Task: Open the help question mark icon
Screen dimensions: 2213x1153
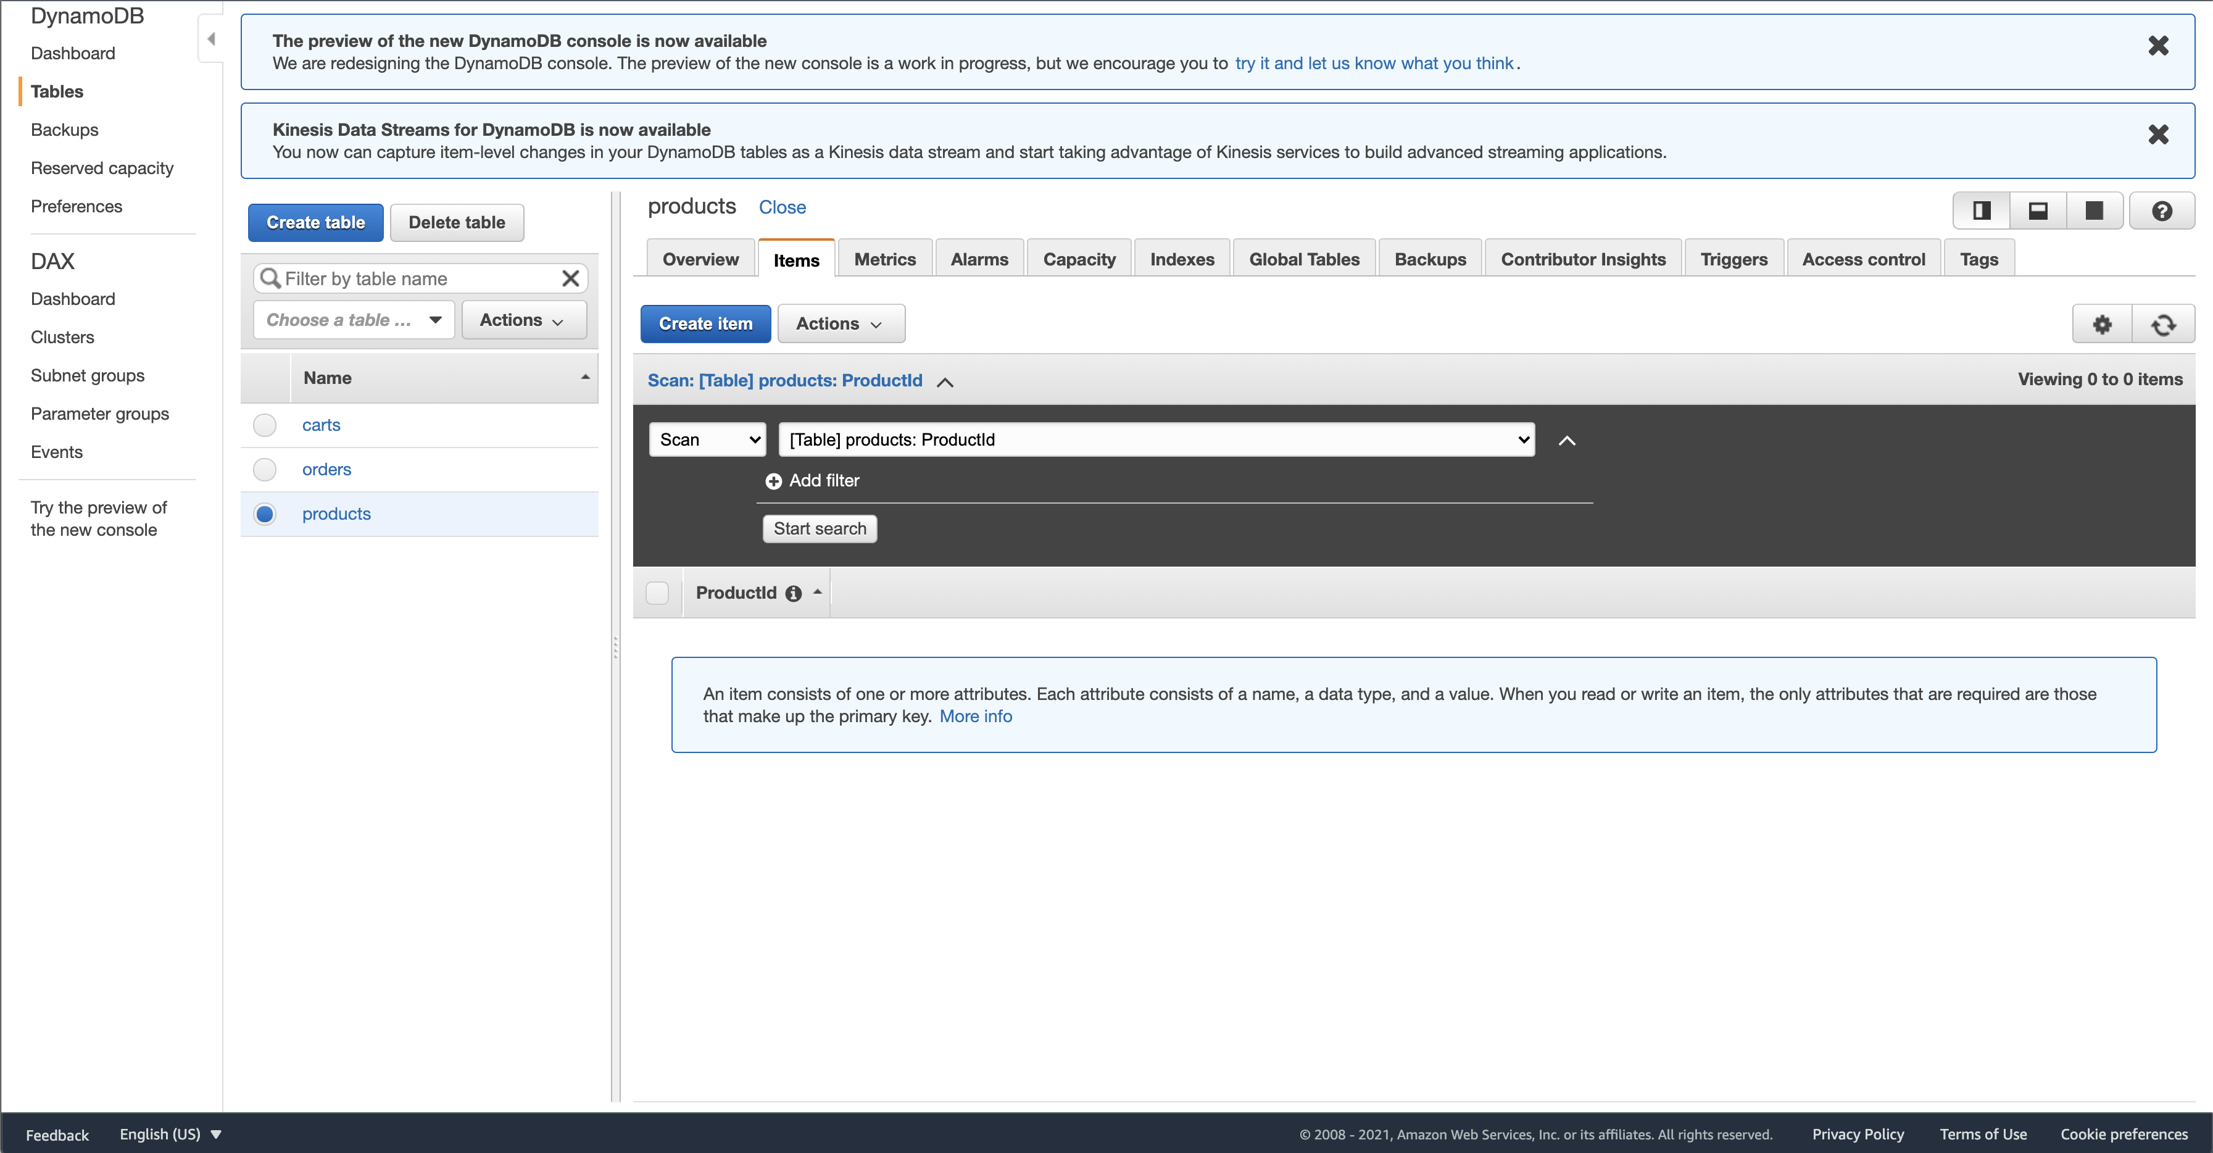Action: [x=2161, y=210]
